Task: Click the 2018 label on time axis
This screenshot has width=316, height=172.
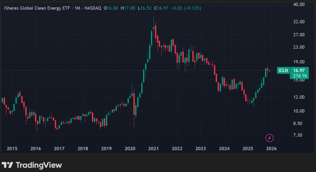Action: click(x=83, y=149)
